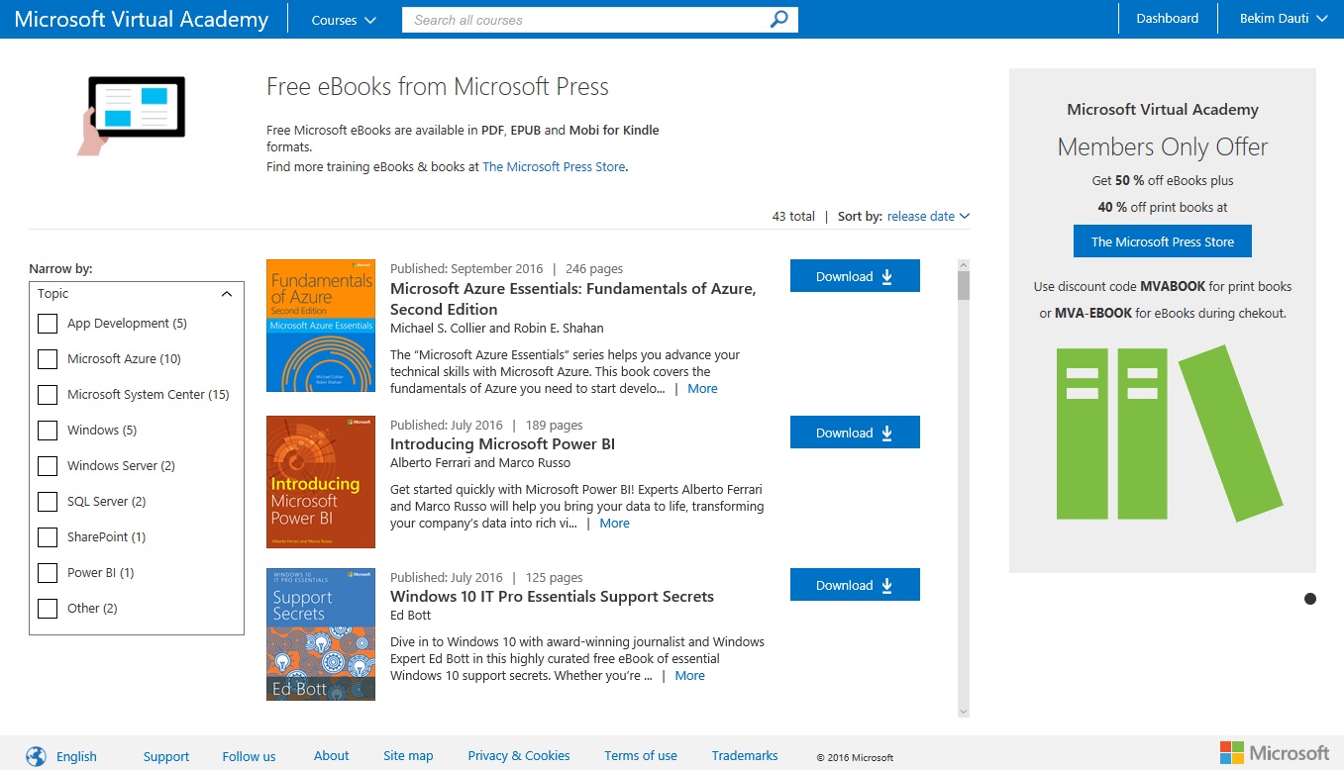Click the book list scrollbar thumb
The image size is (1344, 770).
point(964,285)
